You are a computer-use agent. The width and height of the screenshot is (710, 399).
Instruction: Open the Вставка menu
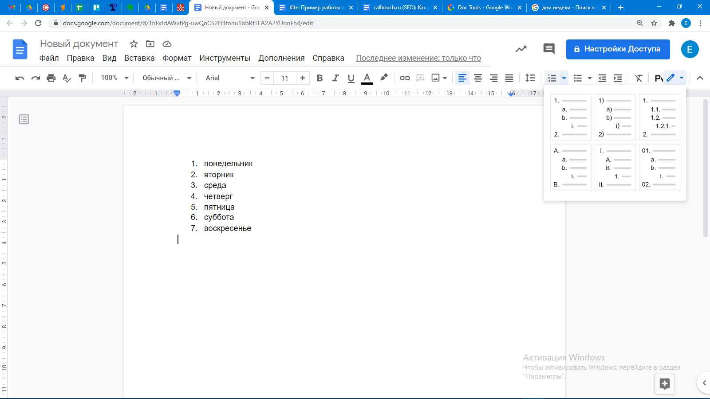coord(139,58)
